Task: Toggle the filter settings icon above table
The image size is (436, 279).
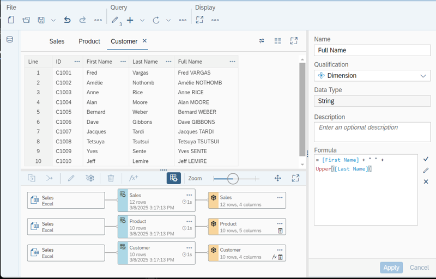Action: pyautogui.click(x=262, y=41)
